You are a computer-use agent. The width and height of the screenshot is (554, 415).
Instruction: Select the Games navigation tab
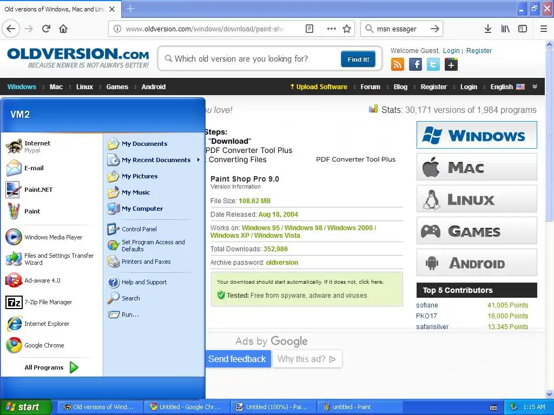[117, 87]
